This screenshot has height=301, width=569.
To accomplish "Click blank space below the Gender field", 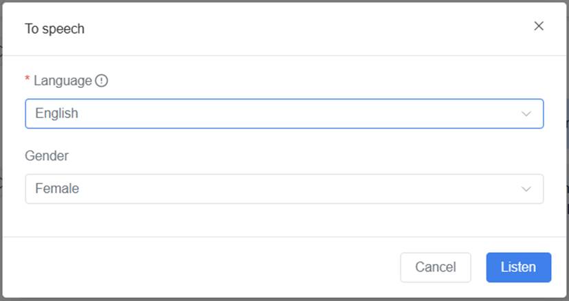I will coord(275,220).
